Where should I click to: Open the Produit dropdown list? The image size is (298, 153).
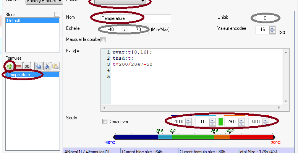tap(120, 1)
